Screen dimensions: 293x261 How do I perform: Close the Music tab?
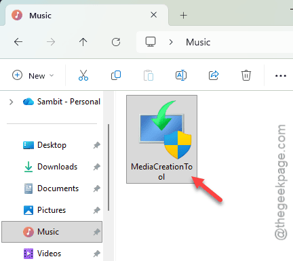pos(153,15)
